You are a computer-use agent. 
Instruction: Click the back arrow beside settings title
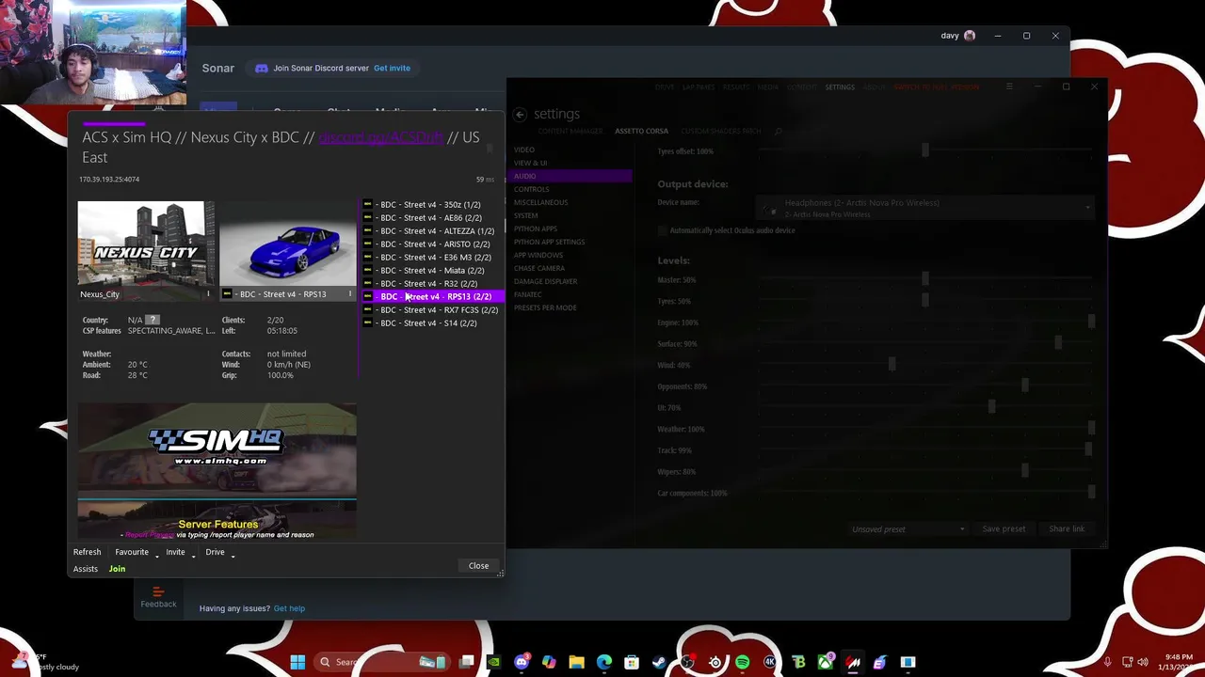[x=520, y=114]
